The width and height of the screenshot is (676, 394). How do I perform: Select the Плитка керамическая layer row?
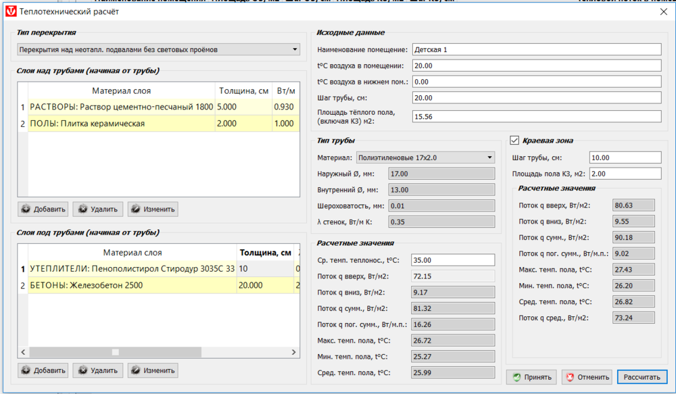click(x=122, y=124)
